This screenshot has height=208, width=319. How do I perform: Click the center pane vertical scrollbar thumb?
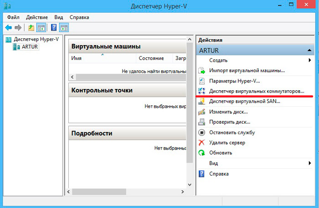(190, 103)
